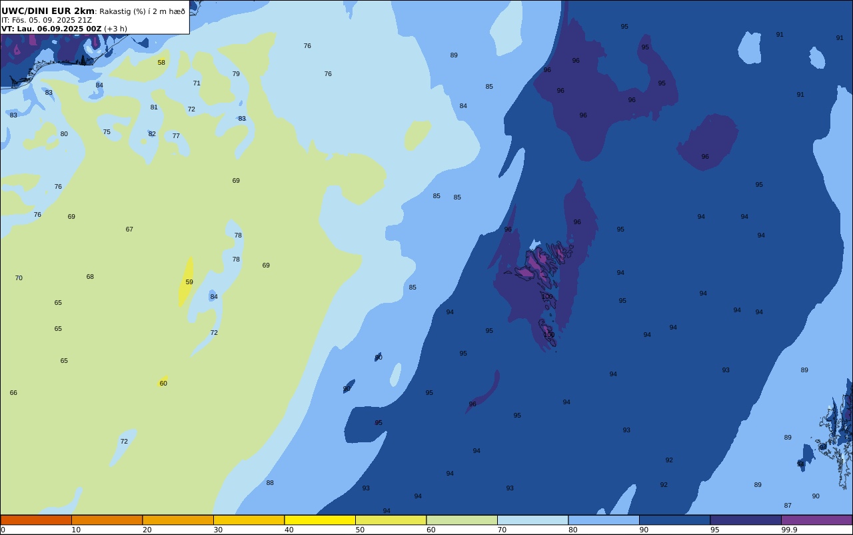The image size is (853, 535).
Task: Select the 30–40 amber legend segment
Action: pyautogui.click(x=249, y=520)
